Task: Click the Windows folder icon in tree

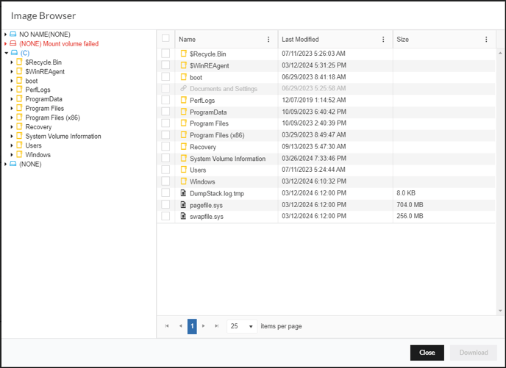Action: coord(19,154)
